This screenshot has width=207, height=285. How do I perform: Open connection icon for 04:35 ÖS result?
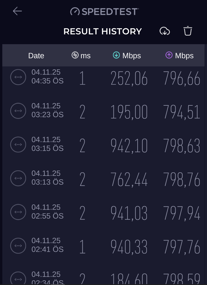pyautogui.click(x=18, y=77)
